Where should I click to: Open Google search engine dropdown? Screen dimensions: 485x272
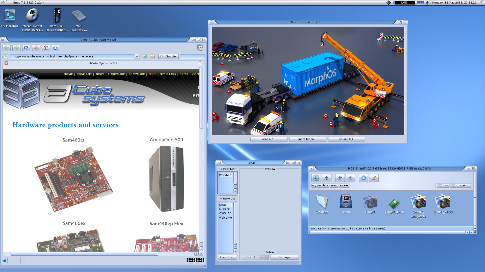[x=168, y=56]
